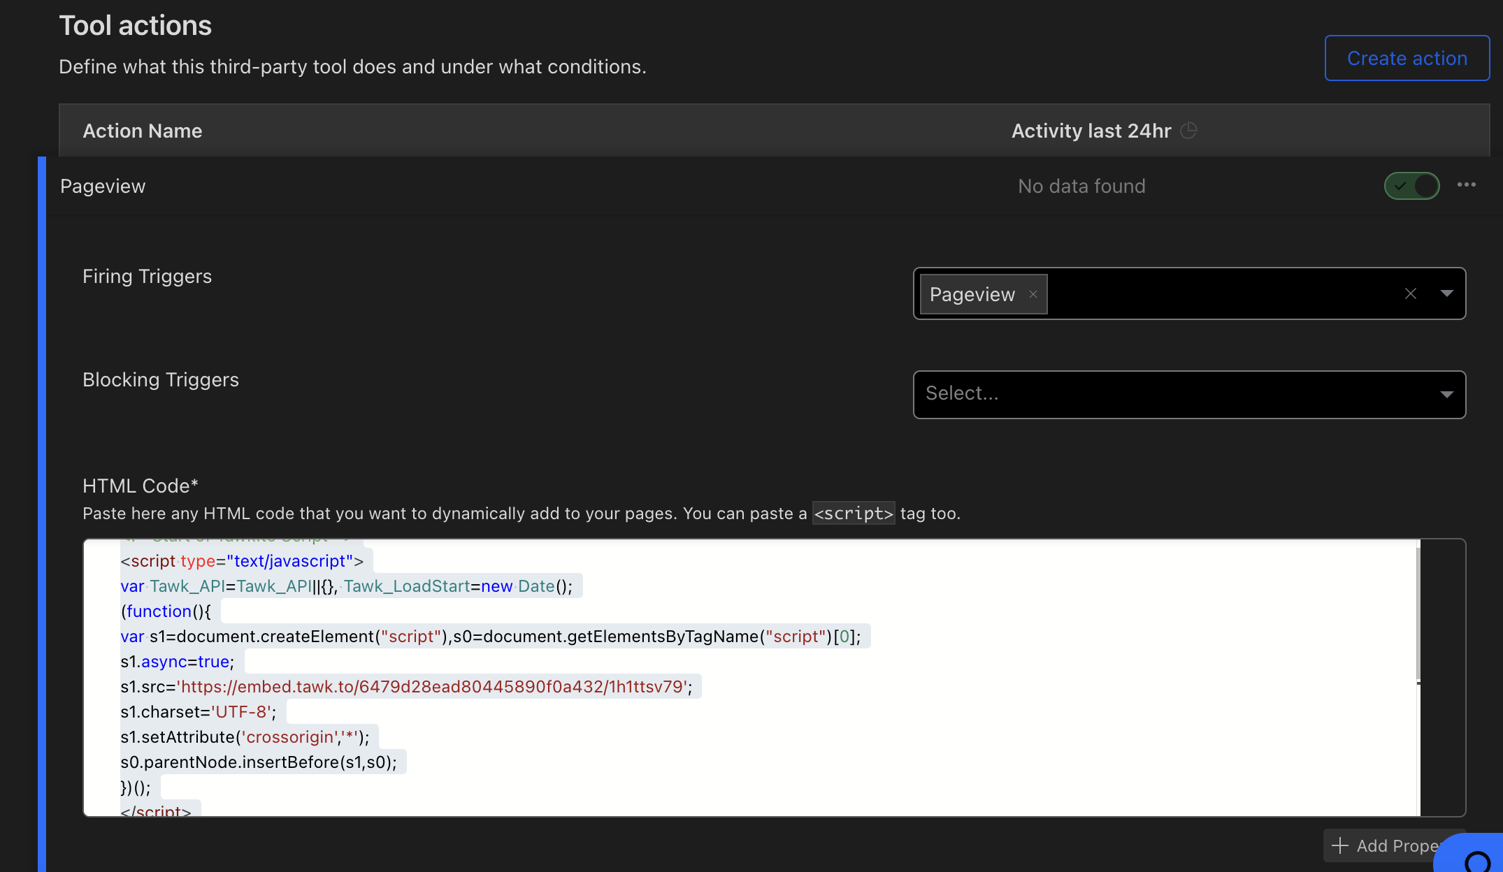Screen dimensions: 1503x872
Task: Open the Pageview action name
Action: coord(103,186)
